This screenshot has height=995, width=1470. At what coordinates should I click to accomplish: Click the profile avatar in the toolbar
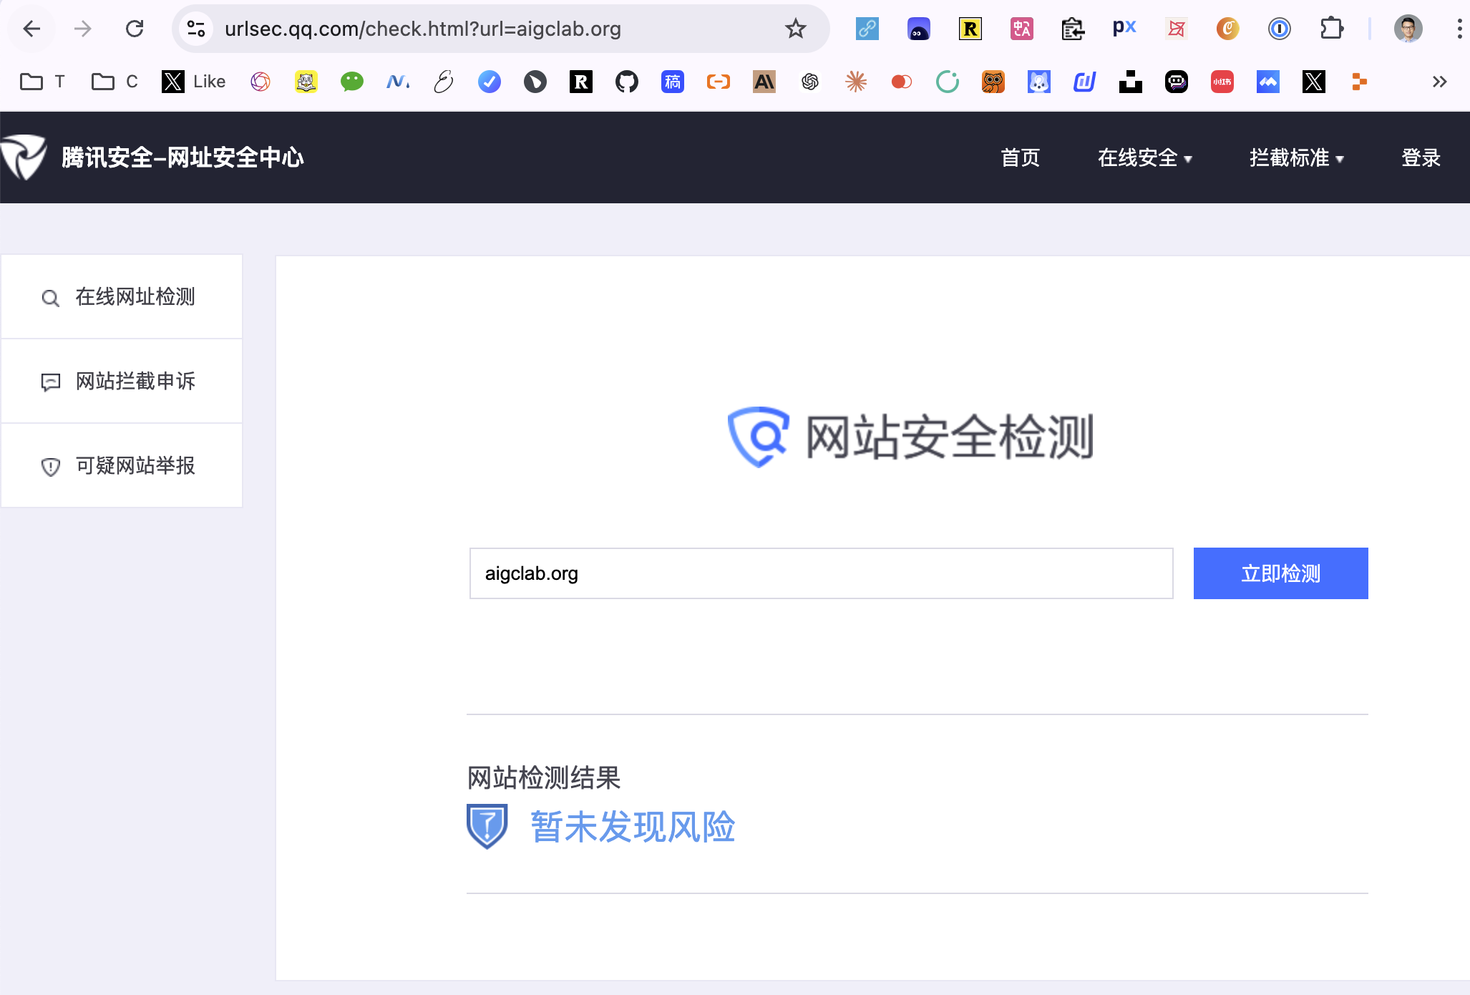pyautogui.click(x=1408, y=29)
